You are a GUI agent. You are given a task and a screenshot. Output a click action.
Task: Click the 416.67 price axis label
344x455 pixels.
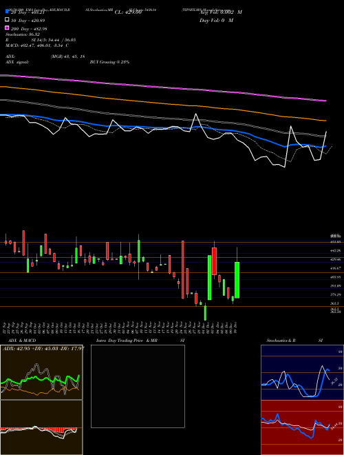coord(335,268)
